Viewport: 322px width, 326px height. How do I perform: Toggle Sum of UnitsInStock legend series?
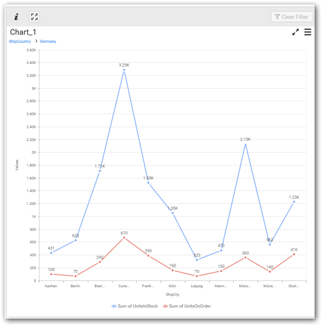point(135,306)
